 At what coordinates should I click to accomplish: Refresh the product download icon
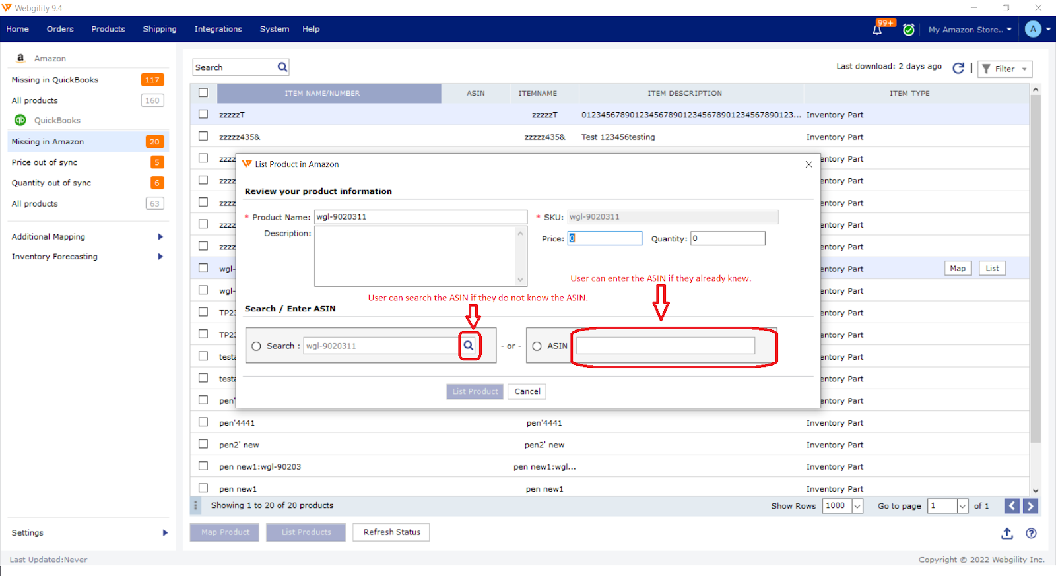click(x=958, y=68)
